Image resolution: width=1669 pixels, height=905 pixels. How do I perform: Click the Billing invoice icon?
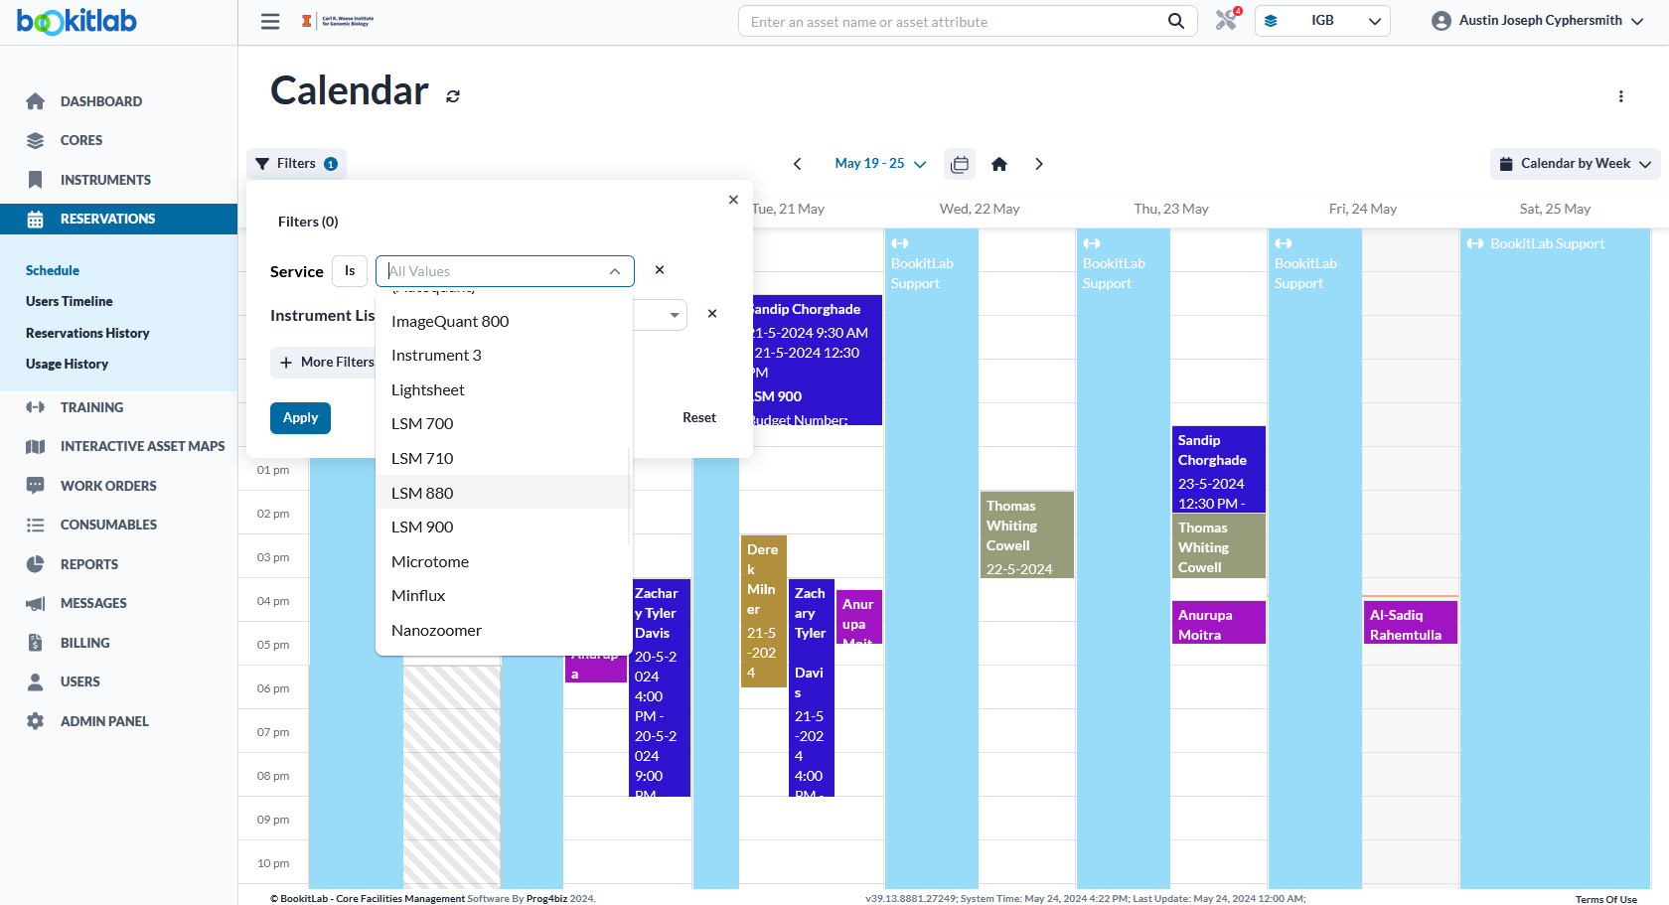click(x=36, y=643)
